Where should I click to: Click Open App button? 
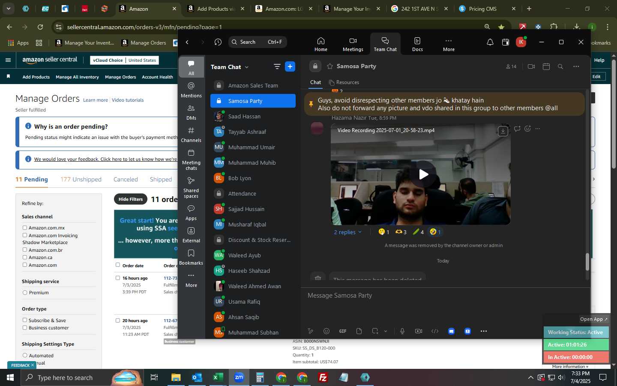(593, 319)
